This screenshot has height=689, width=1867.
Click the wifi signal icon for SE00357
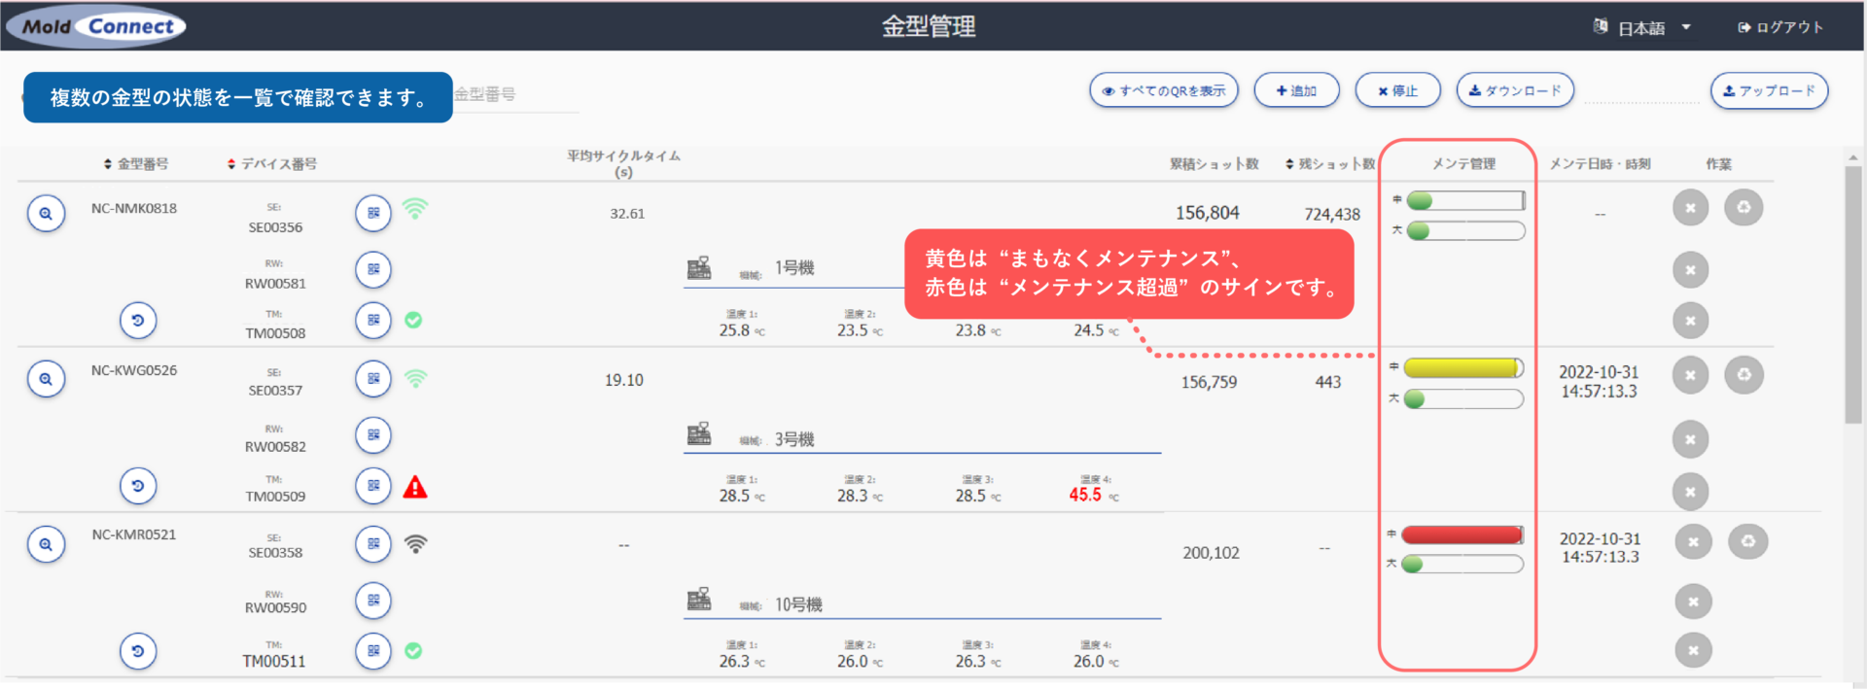(x=415, y=379)
